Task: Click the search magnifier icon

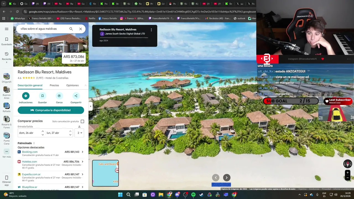Action: click(71, 29)
